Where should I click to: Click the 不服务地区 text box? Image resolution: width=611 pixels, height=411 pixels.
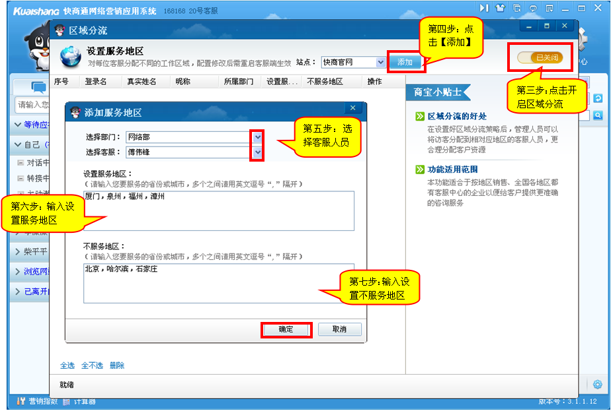(x=219, y=282)
